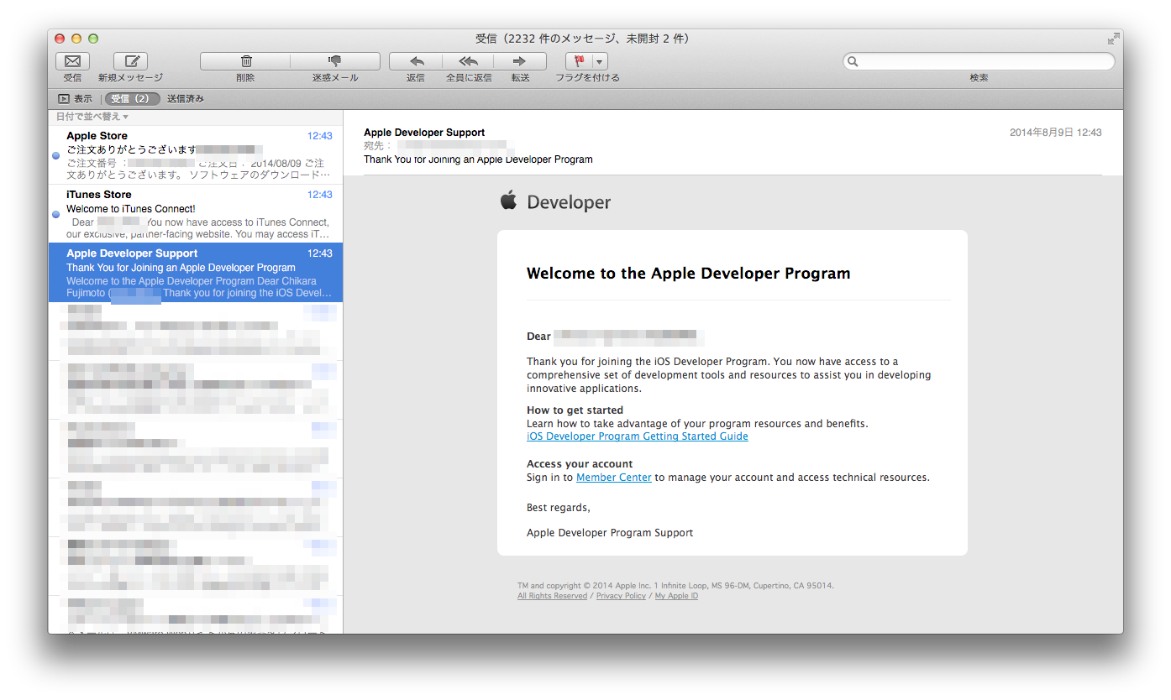The image size is (1171, 700).
Task: Open the 日付で並べ替え sort dropdown
Action: point(92,117)
